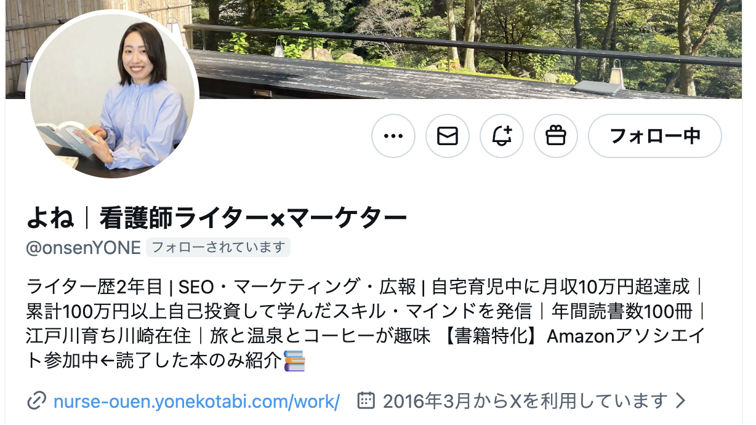Open the round profile photo
Viewport: 756px width, 425px height.
112,95
